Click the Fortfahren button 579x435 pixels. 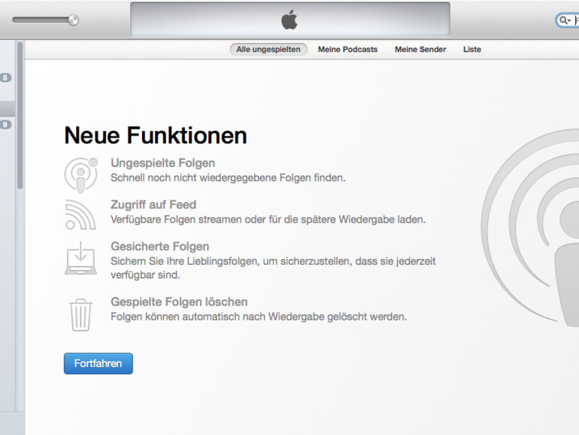[99, 364]
